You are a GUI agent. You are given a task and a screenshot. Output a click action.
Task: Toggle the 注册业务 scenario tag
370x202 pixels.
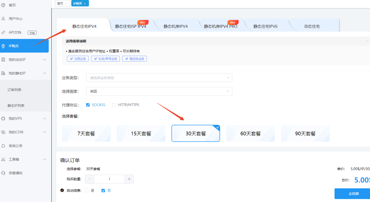[x=78, y=59]
